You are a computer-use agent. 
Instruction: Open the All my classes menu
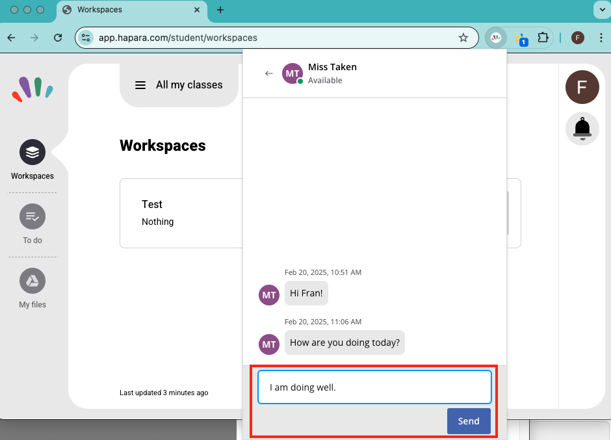point(179,85)
